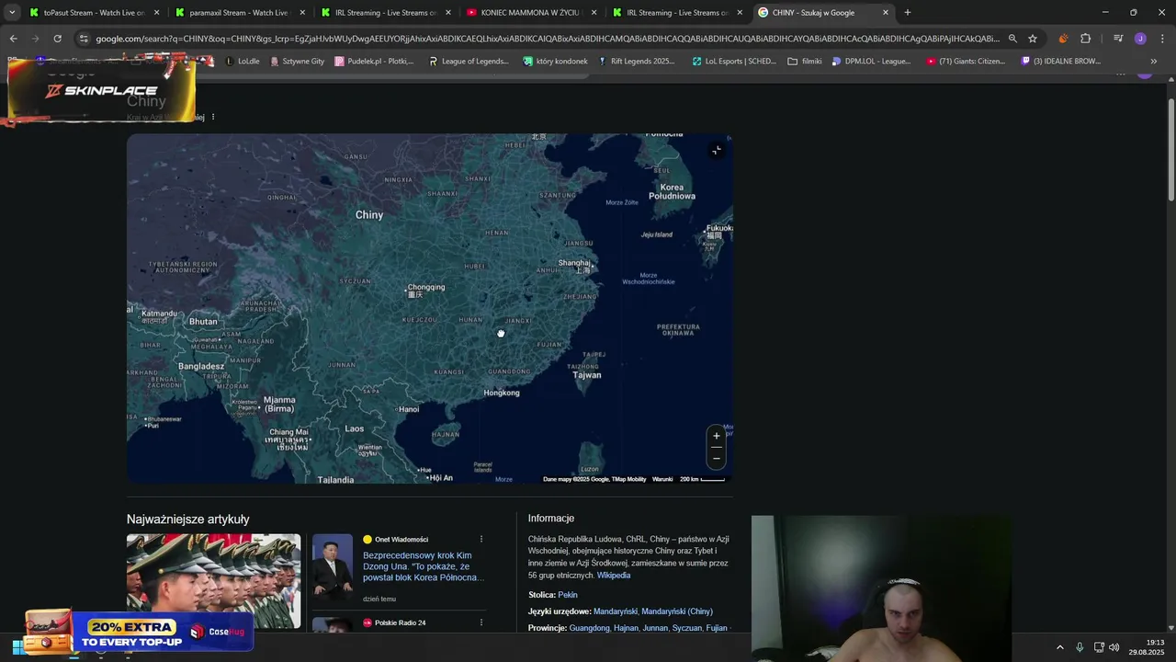The image size is (1176, 662).
Task: Open the Wikipedia link in Informacje
Action: tap(614, 576)
